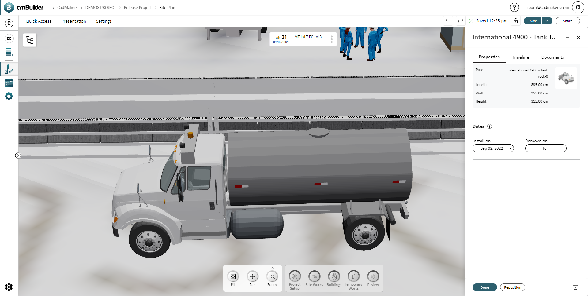Click the delete trash icon

point(575,287)
